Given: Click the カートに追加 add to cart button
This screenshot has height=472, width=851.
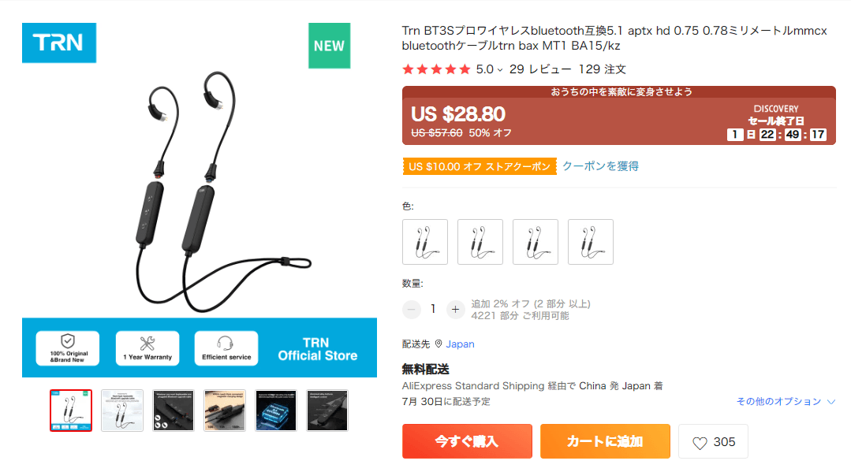Looking at the screenshot, I should (605, 441).
